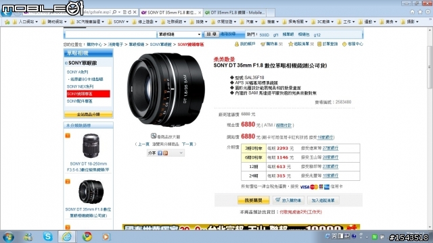Click the 我的帳戶 account icon
This screenshot has height=243, width=433.
pos(236,44)
